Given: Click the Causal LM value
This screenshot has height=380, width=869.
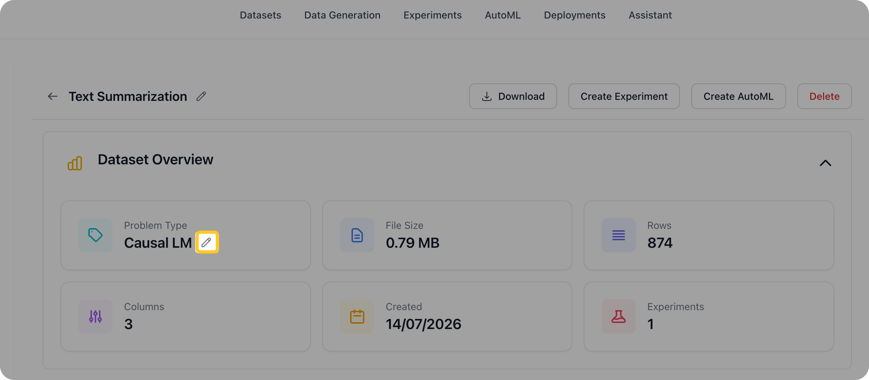Looking at the screenshot, I should 158,243.
